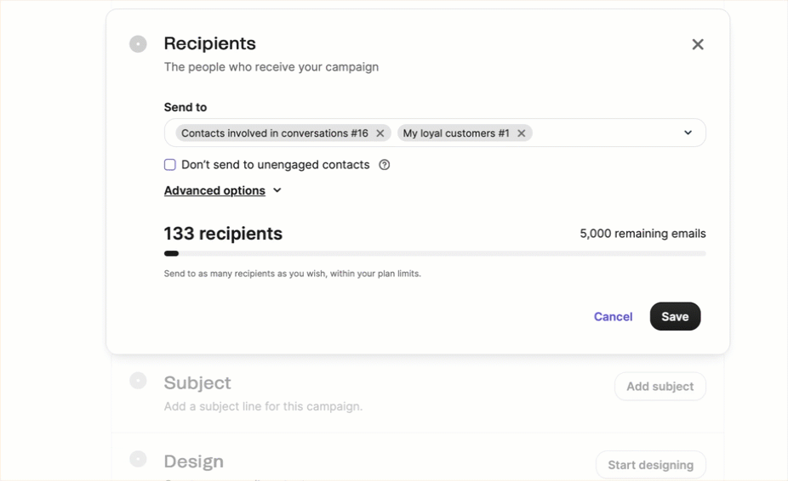Click the Subject step status circle
Screen dimensions: 788x481
click(x=138, y=381)
